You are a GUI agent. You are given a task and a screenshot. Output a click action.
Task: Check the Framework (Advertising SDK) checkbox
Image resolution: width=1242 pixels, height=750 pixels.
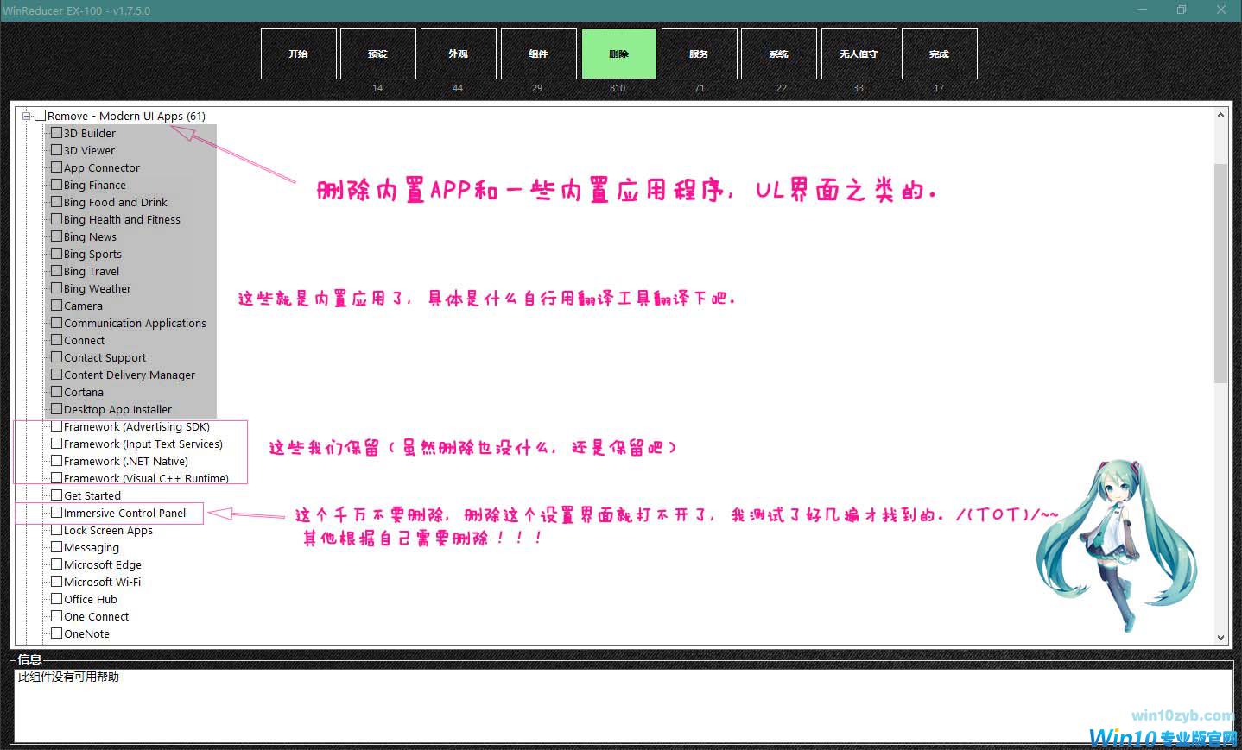(57, 426)
